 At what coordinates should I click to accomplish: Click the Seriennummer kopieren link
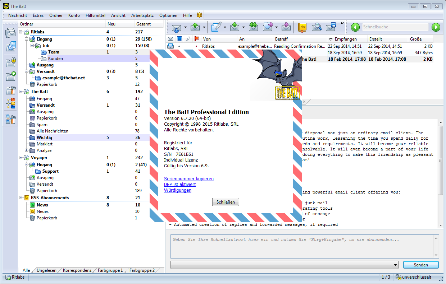[189, 179]
